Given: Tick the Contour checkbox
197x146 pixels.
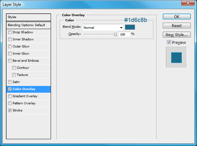Looking at the screenshot, I should click(14, 68).
